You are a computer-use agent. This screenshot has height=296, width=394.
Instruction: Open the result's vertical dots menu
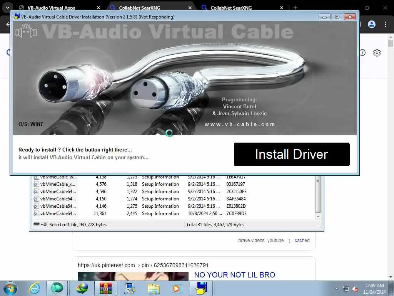pyautogui.click(x=289, y=241)
